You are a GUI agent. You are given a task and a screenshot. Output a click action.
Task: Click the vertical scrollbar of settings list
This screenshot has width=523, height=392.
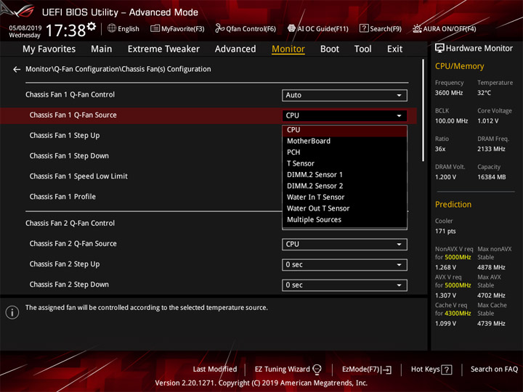(423, 110)
